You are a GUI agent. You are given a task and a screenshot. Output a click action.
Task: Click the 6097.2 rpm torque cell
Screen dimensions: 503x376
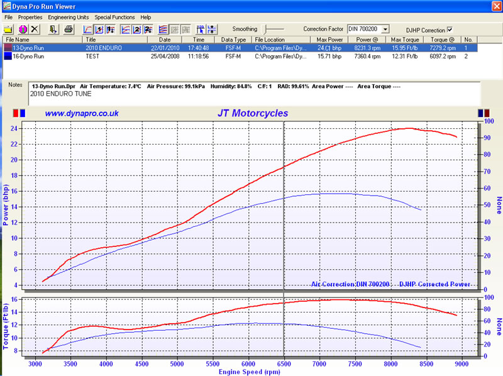point(443,56)
